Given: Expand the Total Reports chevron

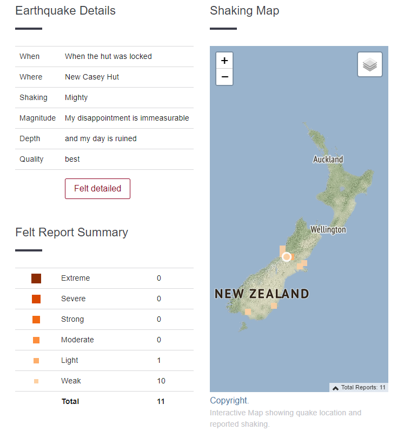Looking at the screenshot, I should (x=335, y=388).
